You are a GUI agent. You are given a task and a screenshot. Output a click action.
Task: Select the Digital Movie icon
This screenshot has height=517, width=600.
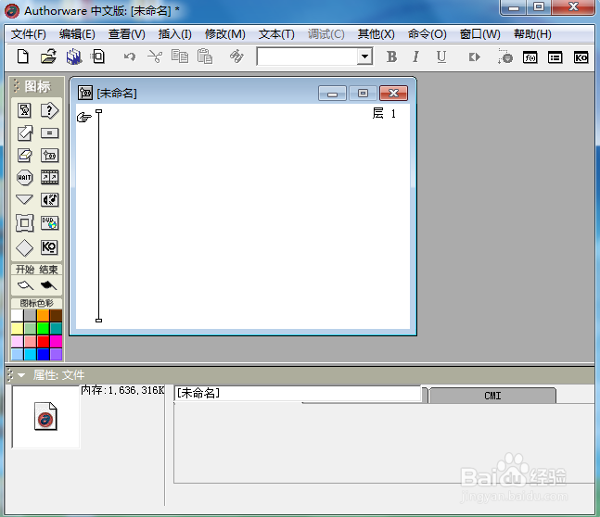49,178
